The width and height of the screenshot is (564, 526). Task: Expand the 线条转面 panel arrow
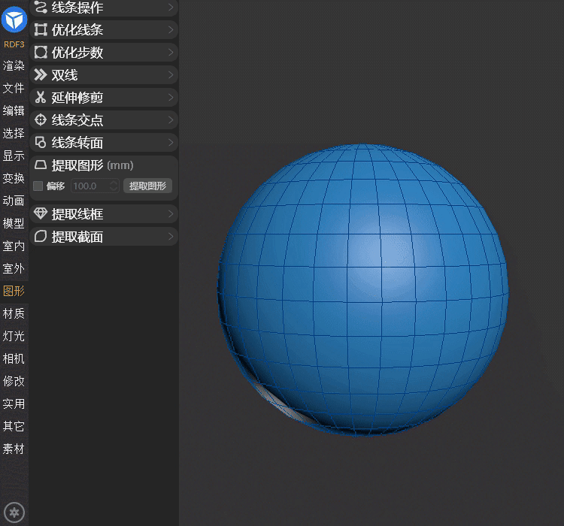point(171,142)
